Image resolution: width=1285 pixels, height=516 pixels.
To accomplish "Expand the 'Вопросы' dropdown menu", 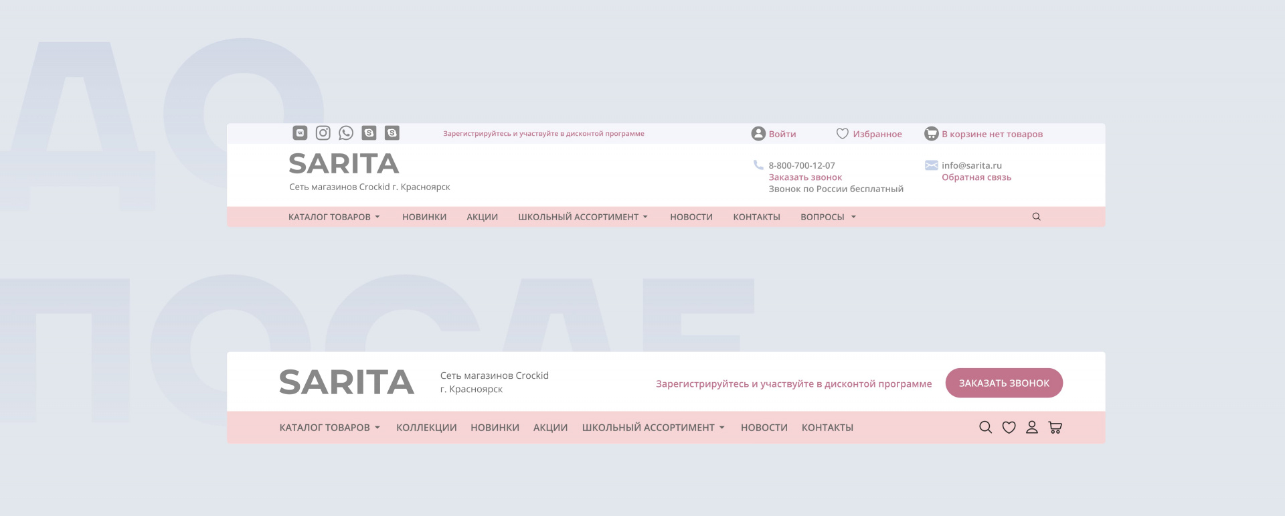I will (829, 217).
